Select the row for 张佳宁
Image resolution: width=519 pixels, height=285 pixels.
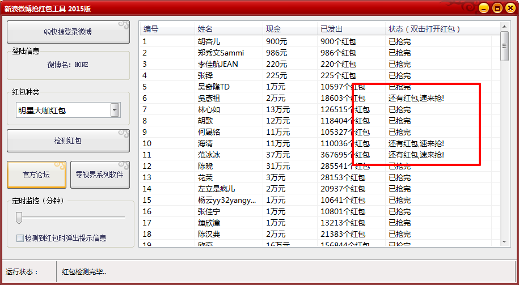[x=320, y=211]
